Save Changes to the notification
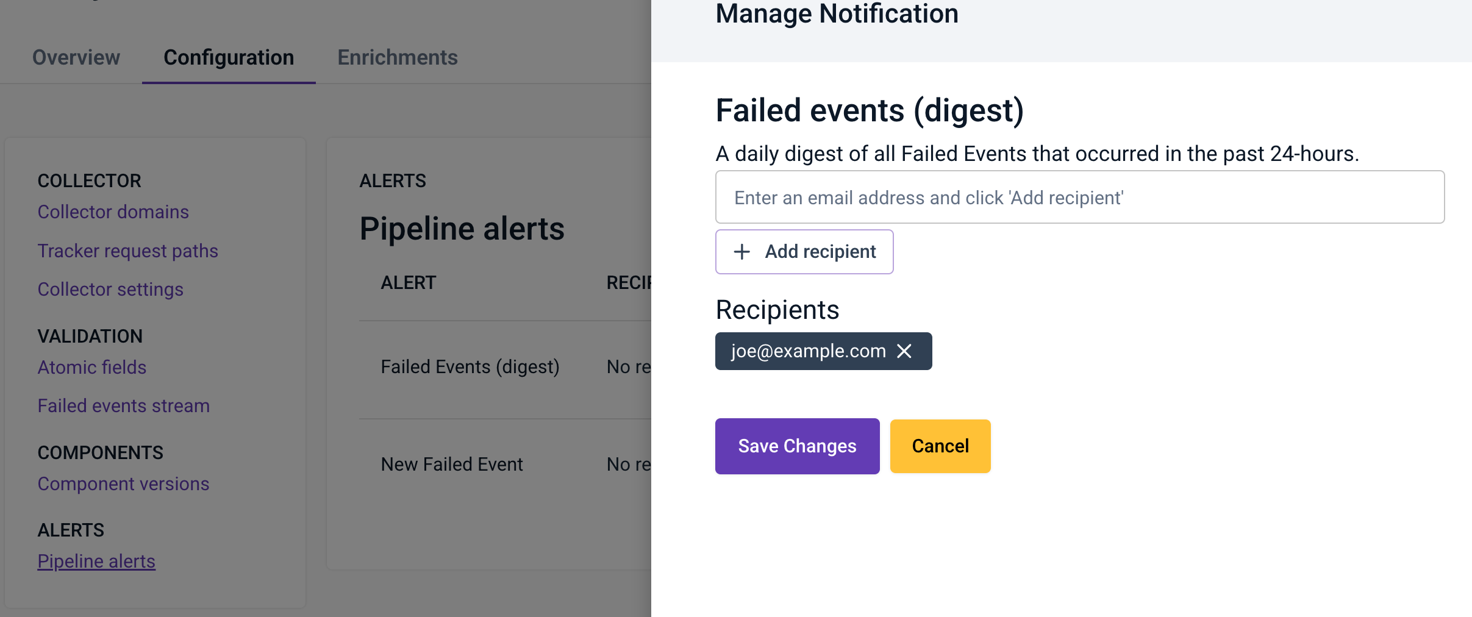Image resolution: width=1472 pixels, height=617 pixels. (797, 446)
